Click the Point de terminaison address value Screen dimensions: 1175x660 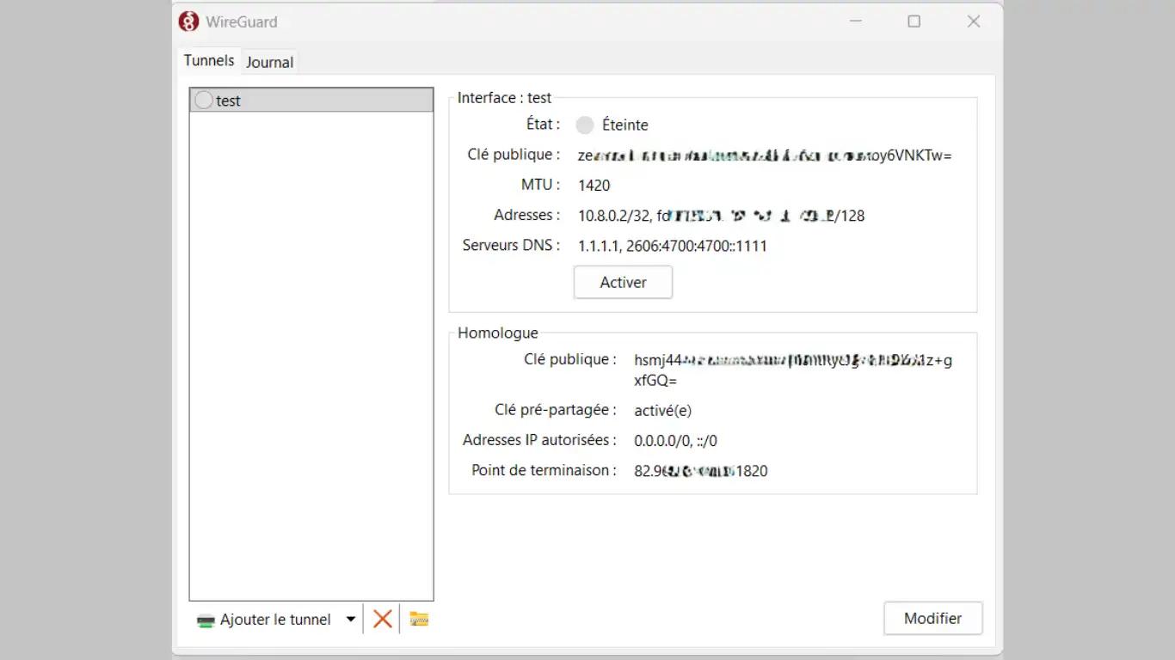(700, 471)
